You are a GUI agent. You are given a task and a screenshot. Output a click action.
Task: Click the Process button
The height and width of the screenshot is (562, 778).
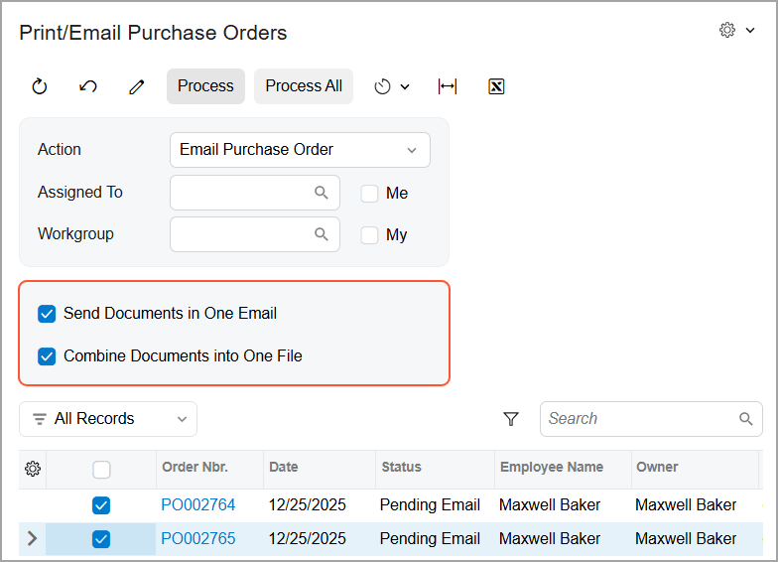205,86
